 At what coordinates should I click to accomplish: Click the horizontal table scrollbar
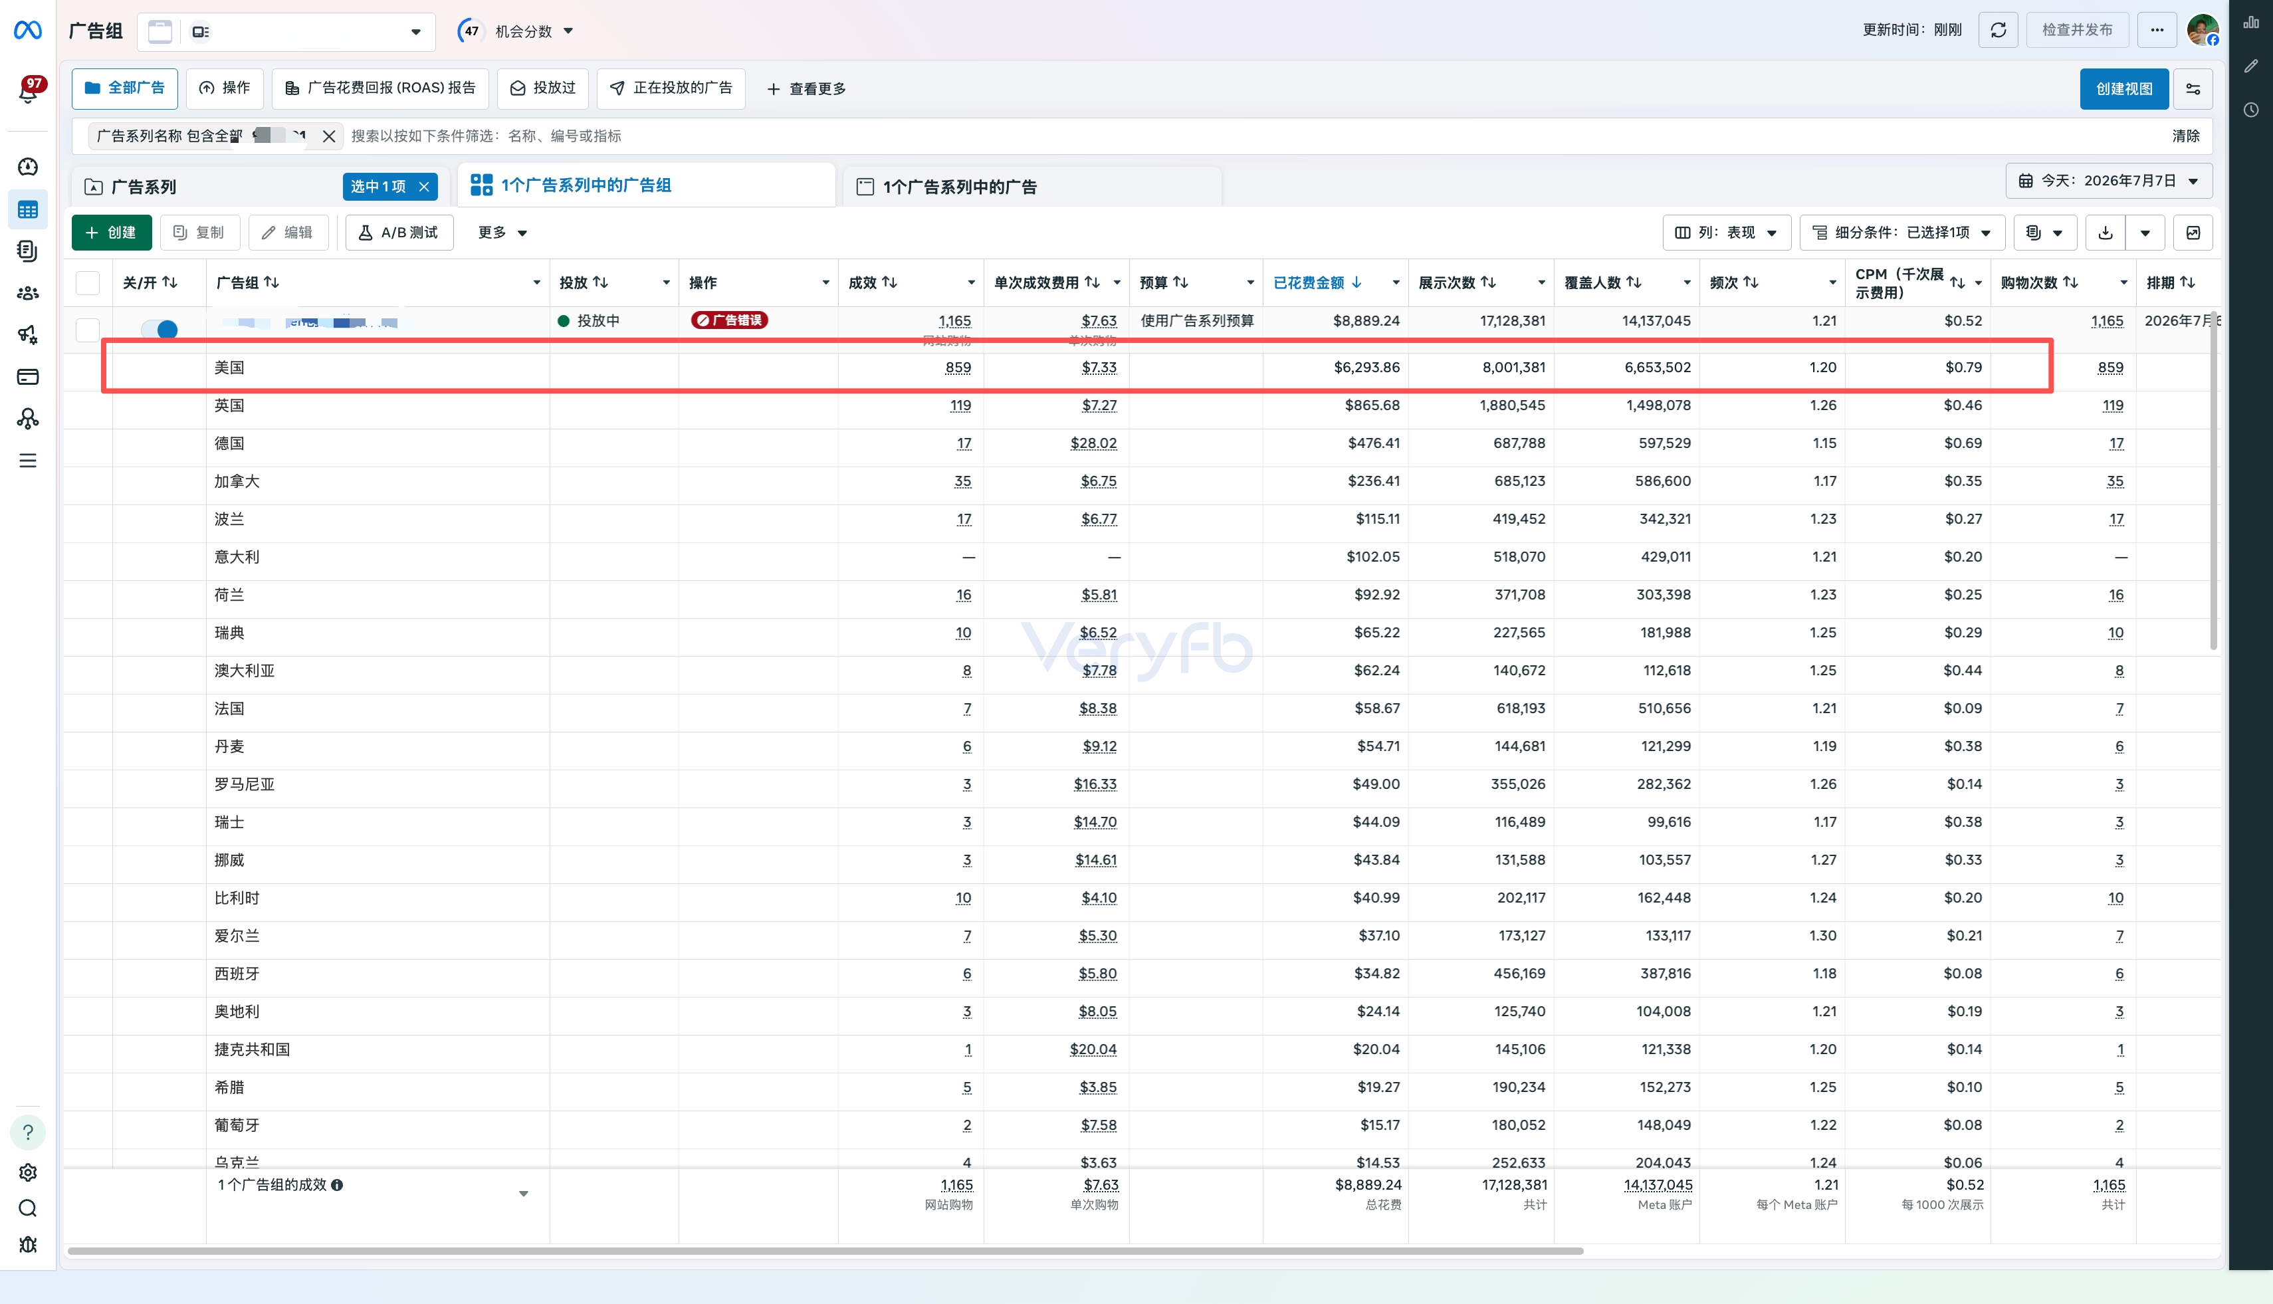pyautogui.click(x=825, y=1250)
